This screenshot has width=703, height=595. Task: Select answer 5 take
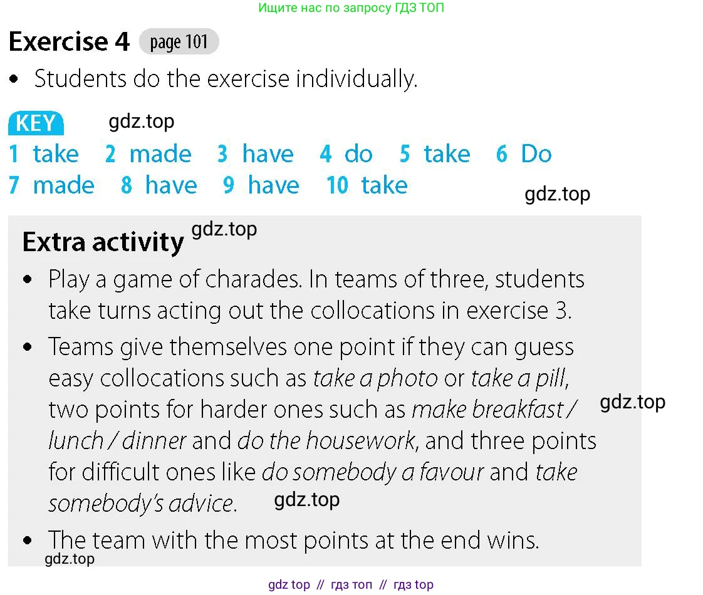point(435,153)
